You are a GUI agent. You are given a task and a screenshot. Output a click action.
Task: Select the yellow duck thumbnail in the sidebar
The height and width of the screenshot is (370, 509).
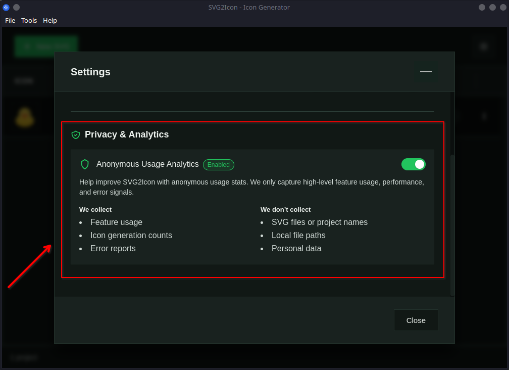(24, 116)
